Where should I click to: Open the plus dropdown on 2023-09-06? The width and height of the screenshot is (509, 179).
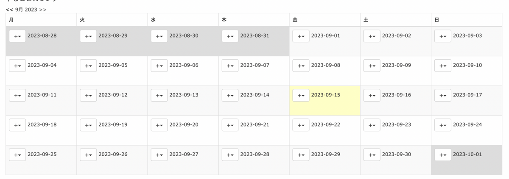click(159, 66)
